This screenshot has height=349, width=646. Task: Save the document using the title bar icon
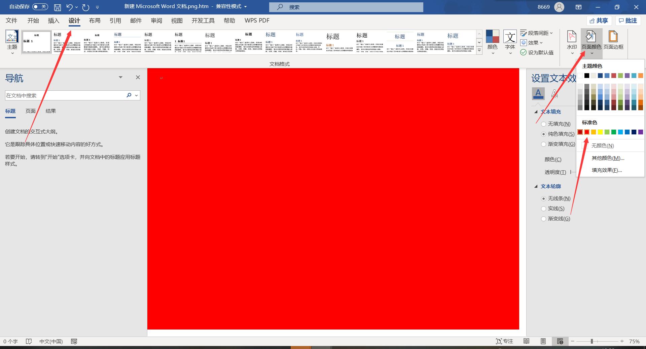pyautogui.click(x=58, y=7)
